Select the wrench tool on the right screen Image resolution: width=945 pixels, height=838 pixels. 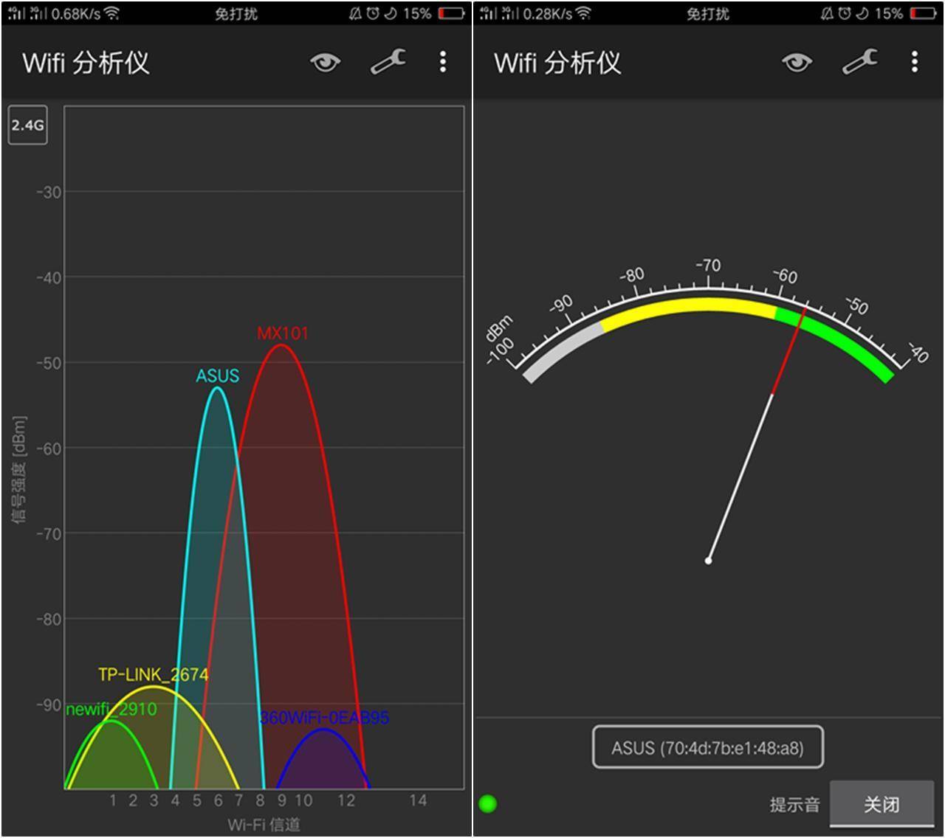pyautogui.click(x=859, y=63)
